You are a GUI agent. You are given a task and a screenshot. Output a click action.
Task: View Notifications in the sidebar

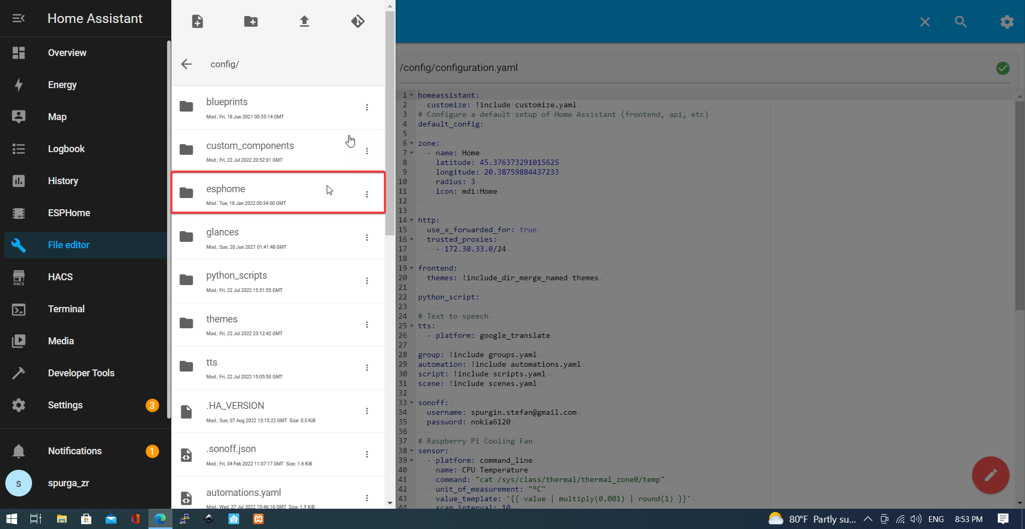tap(85, 451)
